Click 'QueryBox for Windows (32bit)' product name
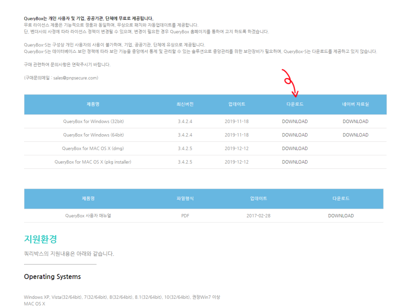This screenshot has height=306, width=408. point(93,122)
